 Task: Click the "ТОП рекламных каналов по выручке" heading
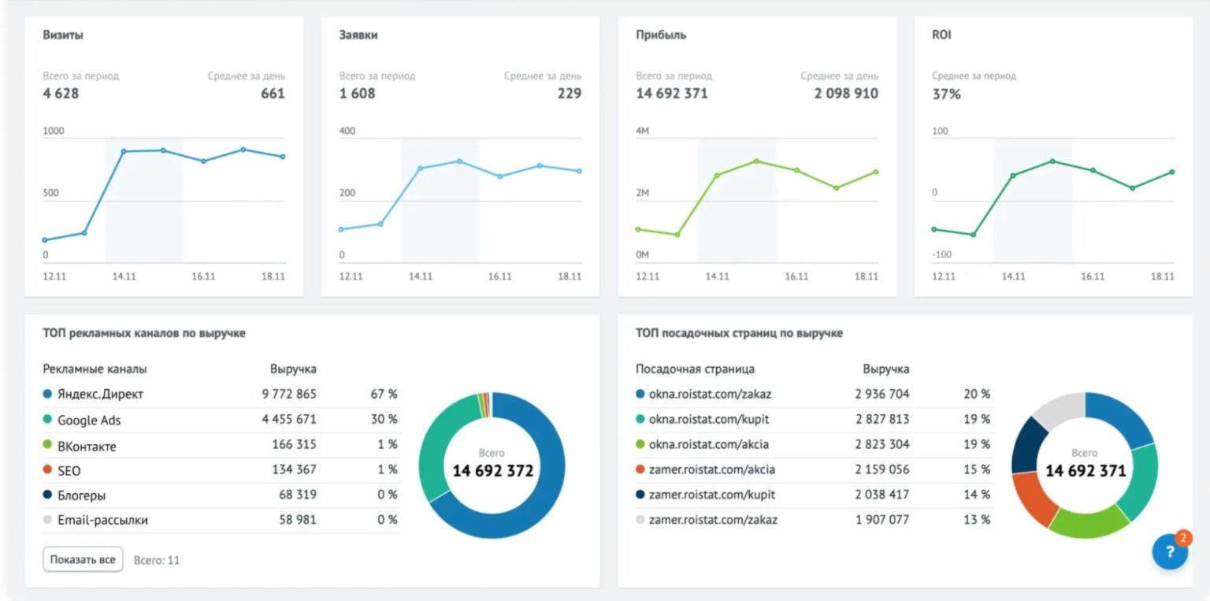click(144, 333)
